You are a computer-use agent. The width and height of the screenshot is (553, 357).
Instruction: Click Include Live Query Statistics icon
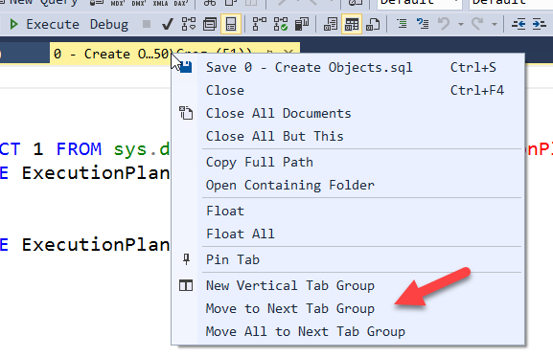pos(281,24)
